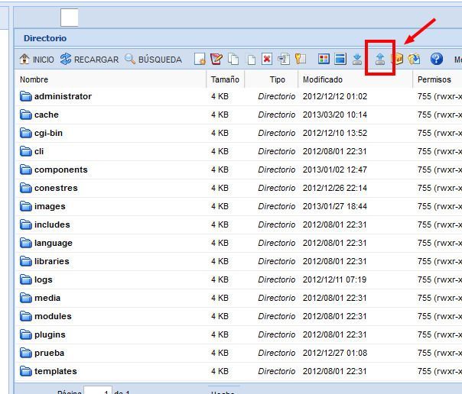Click RECARGAR to reload the listing
The height and width of the screenshot is (394, 462).
click(89, 59)
